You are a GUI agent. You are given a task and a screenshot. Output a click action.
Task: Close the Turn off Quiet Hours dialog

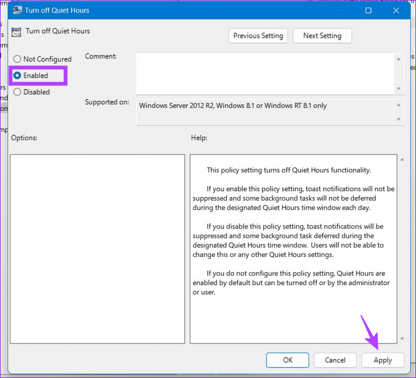pos(397,10)
